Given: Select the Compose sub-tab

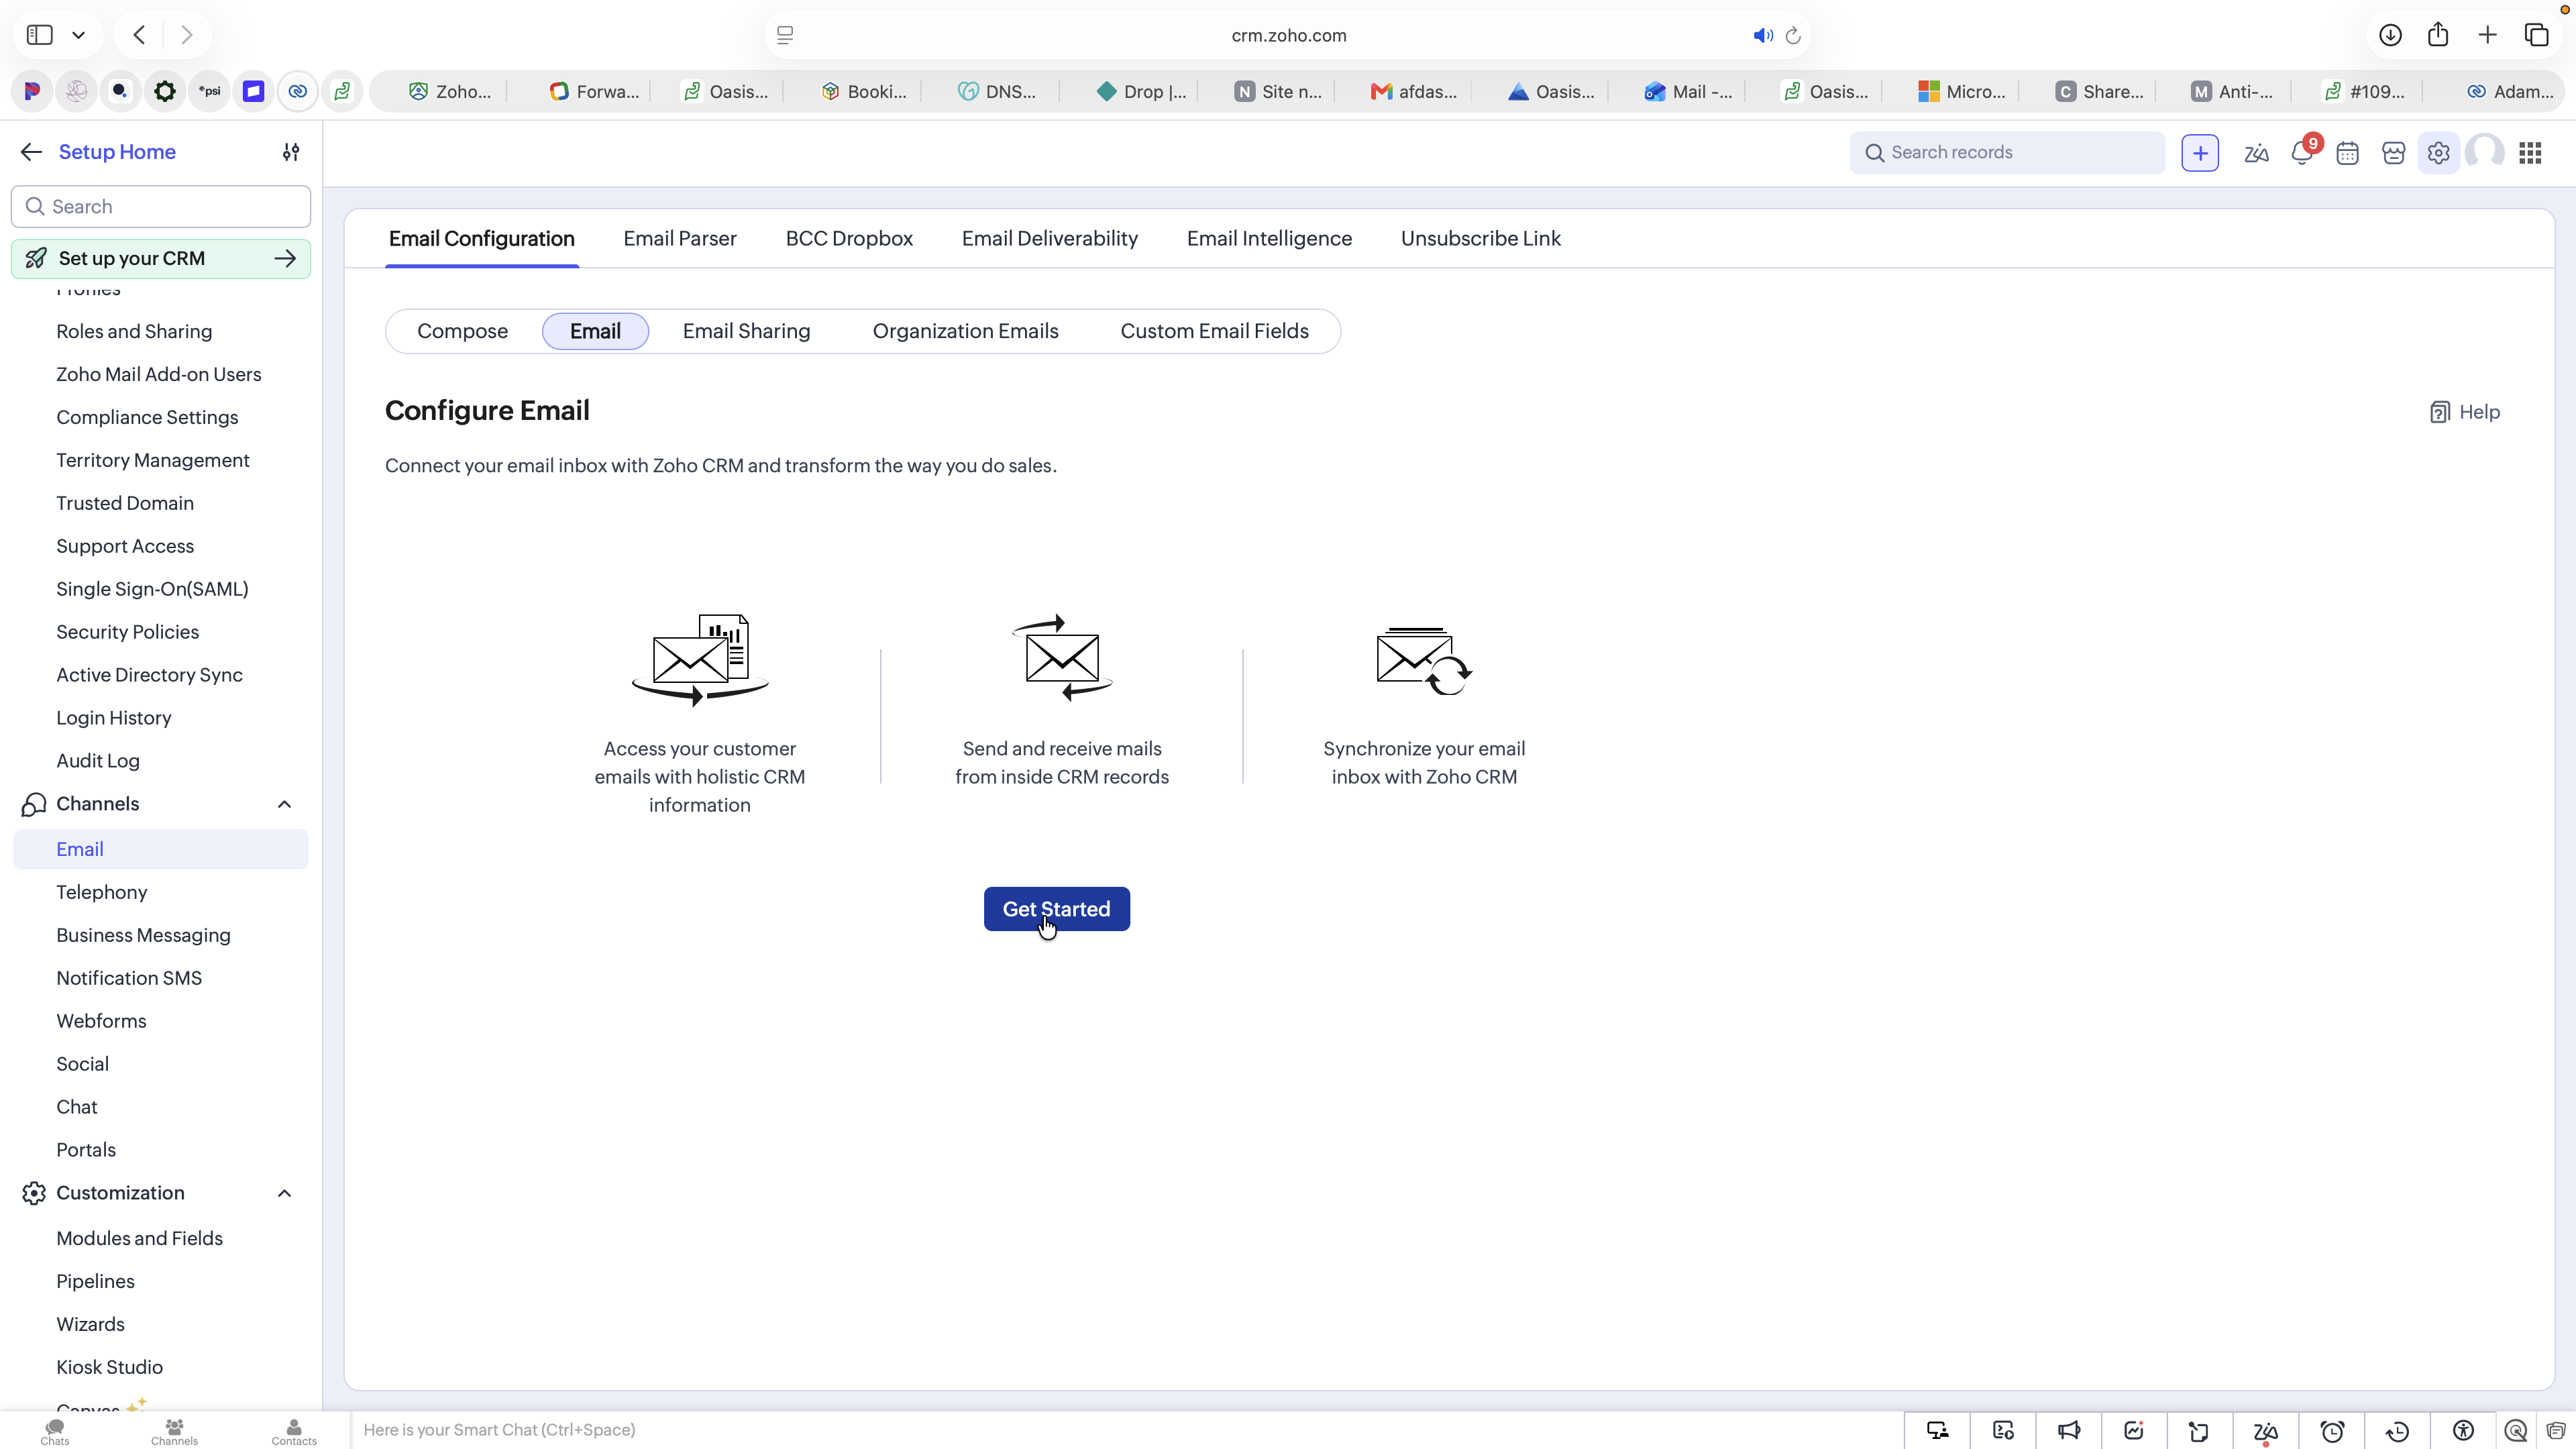Looking at the screenshot, I should 462,331.
